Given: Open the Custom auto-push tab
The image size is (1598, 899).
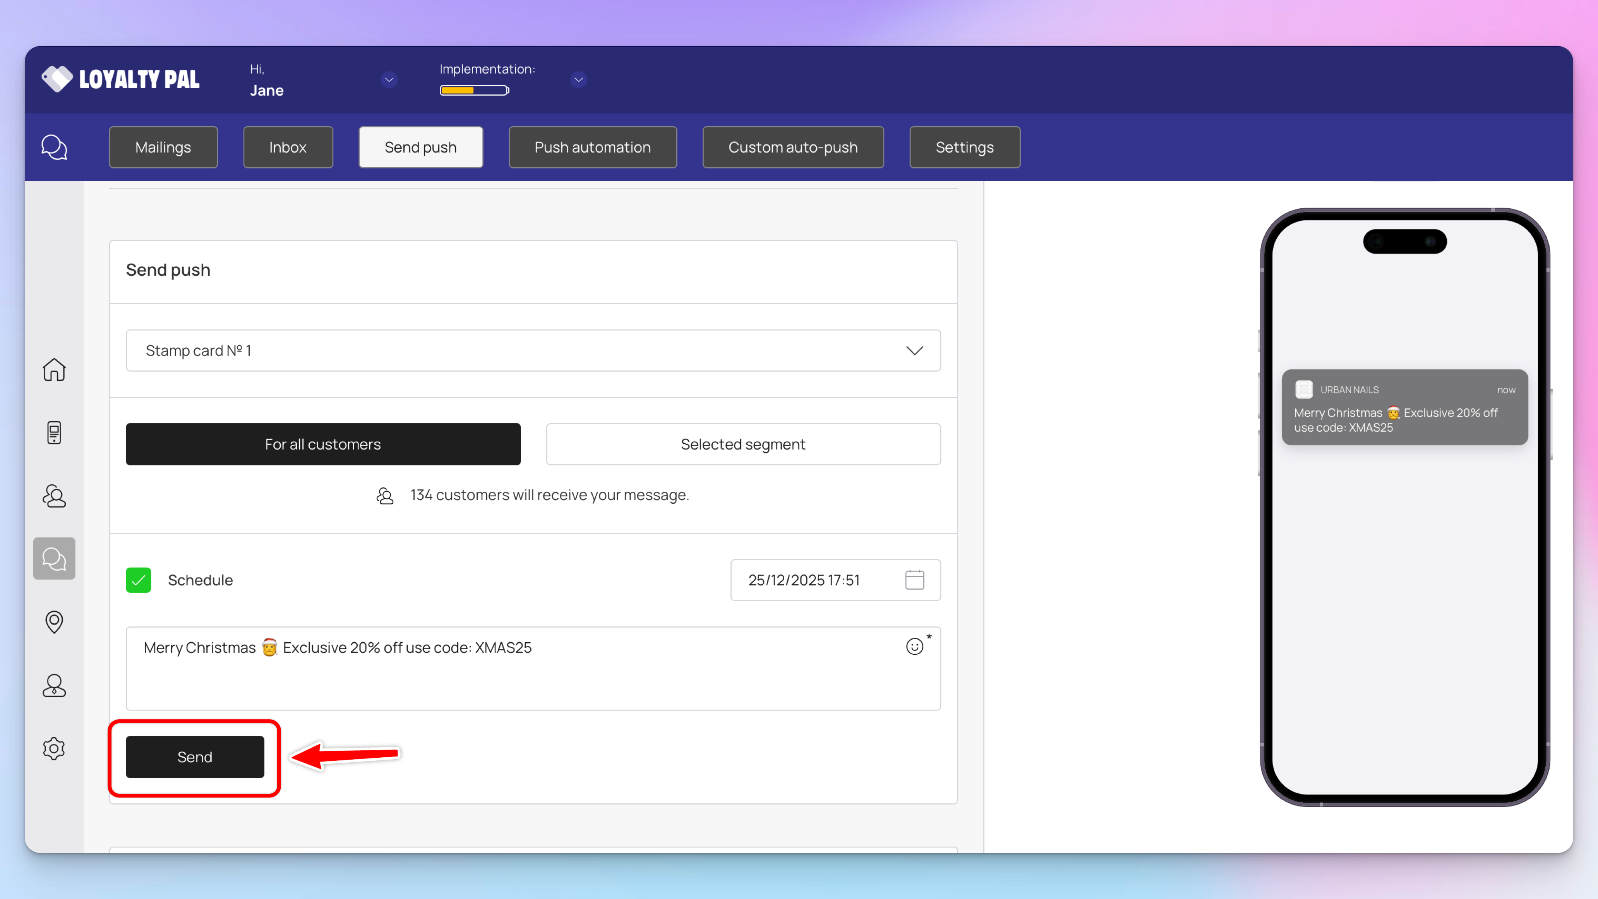Looking at the screenshot, I should [x=792, y=147].
